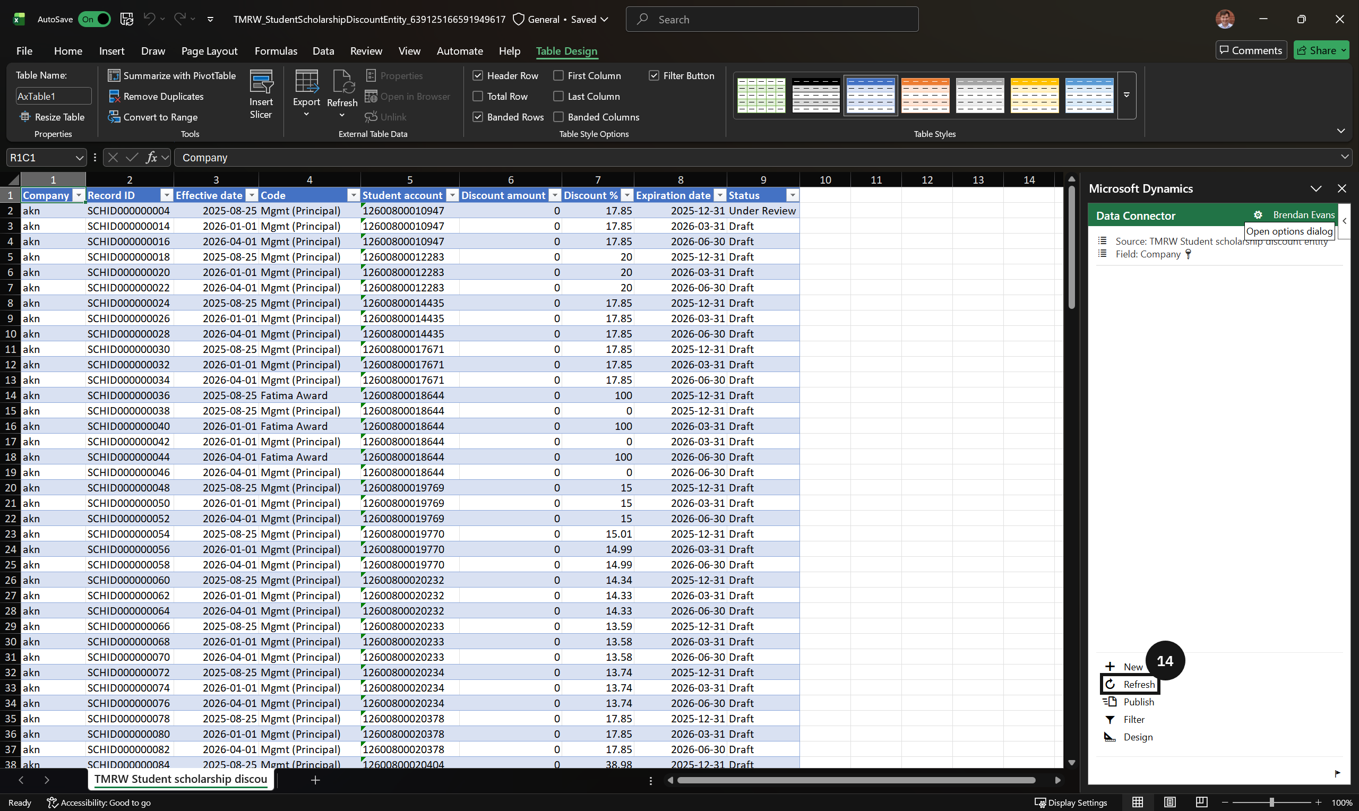Click the Share button

1321,50
